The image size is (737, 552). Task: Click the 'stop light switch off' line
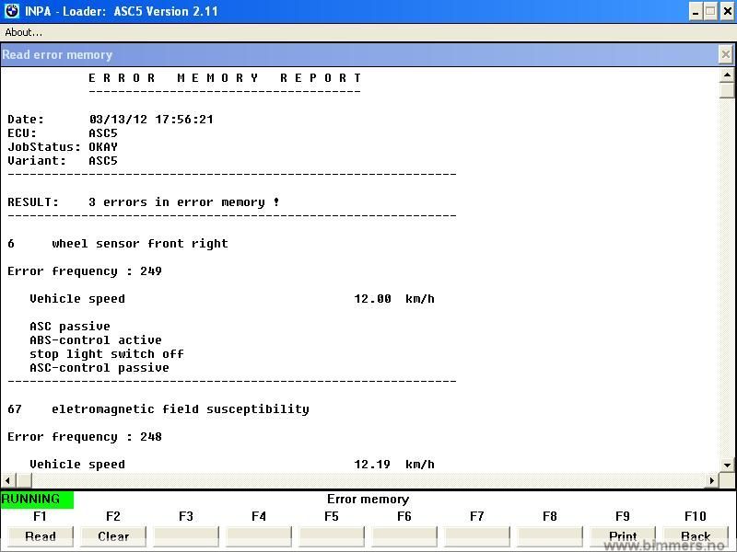(x=107, y=354)
